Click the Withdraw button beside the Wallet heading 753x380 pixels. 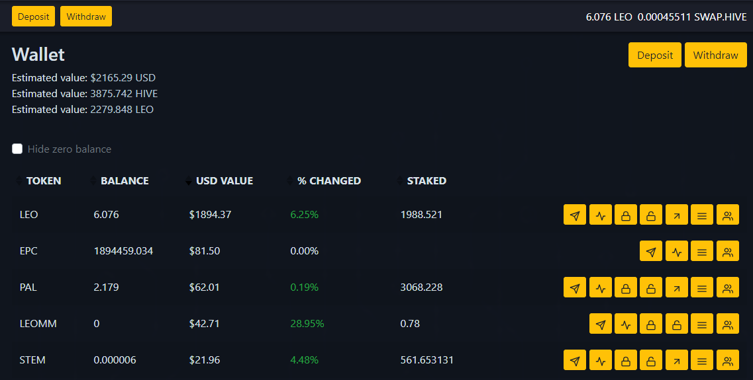point(715,55)
